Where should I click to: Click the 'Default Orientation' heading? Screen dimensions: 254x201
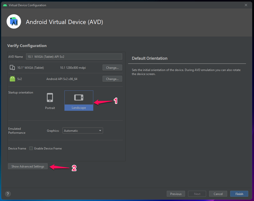coord(149,58)
